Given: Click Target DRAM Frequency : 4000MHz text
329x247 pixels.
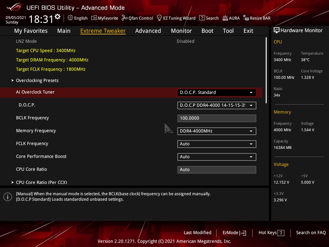Looking at the screenshot, I should pyautogui.click(x=52, y=60).
